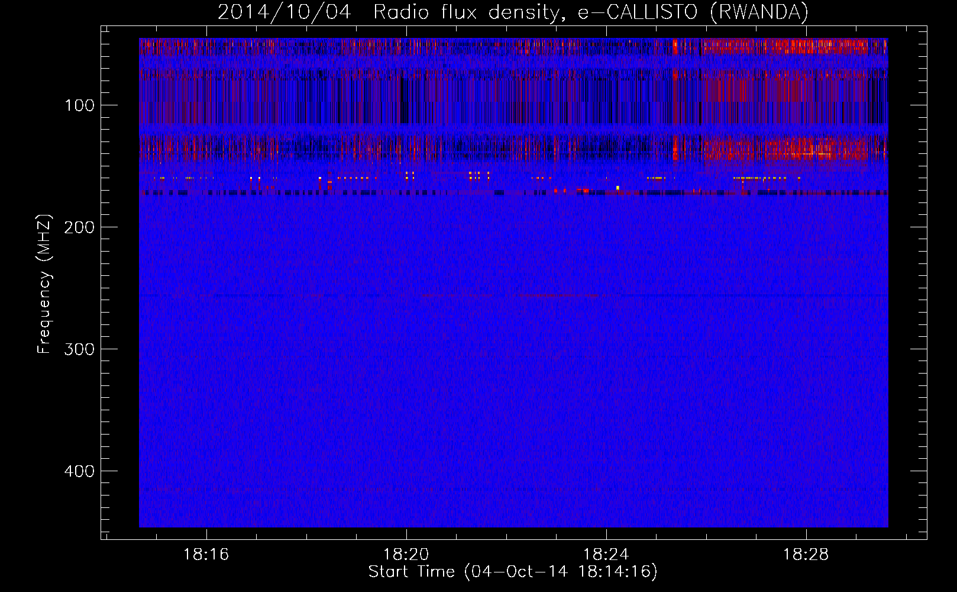Click the 400 frequency tick label
This screenshot has width=957, height=592.
pyautogui.click(x=79, y=471)
